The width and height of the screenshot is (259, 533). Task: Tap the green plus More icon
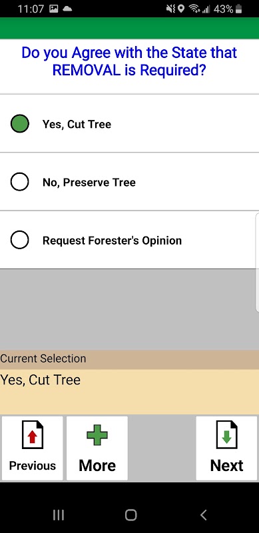coord(97,435)
